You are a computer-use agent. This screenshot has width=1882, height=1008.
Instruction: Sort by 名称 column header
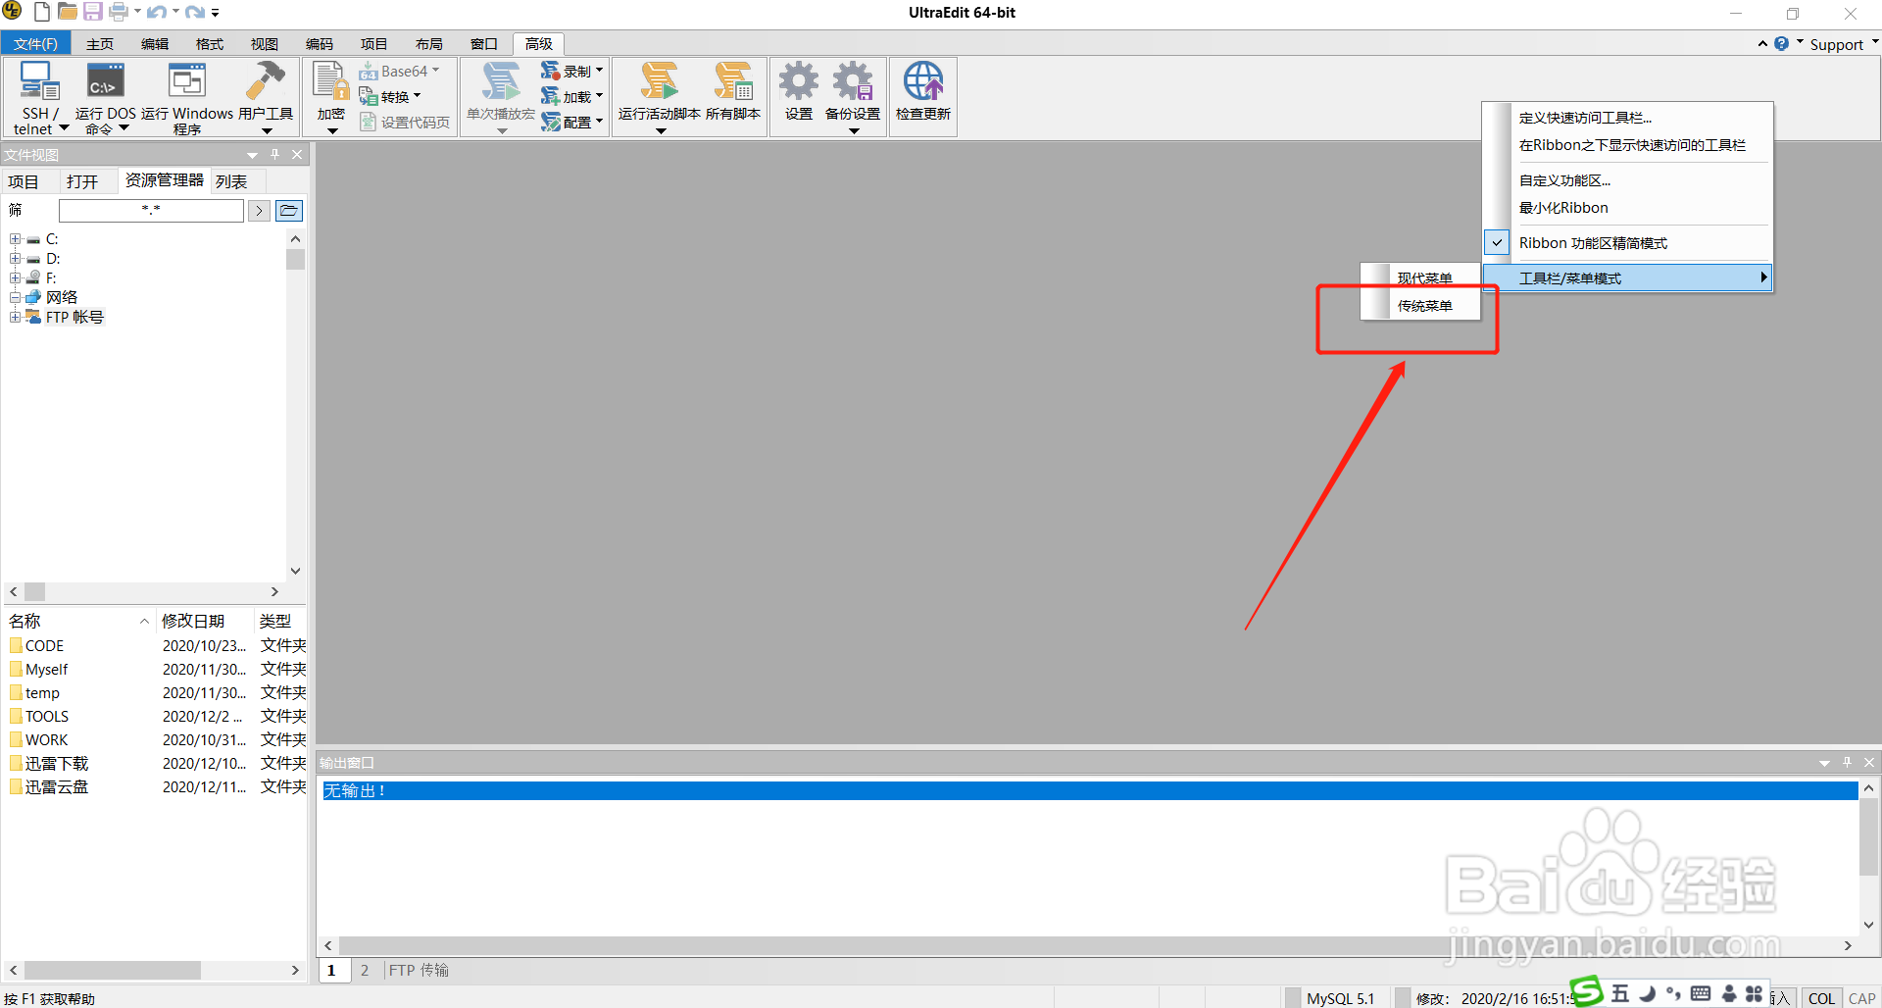(x=78, y=621)
